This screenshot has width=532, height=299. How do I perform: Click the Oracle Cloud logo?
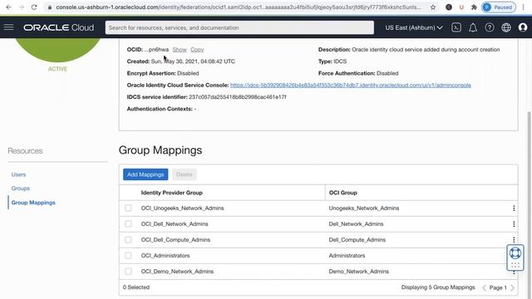58,27
